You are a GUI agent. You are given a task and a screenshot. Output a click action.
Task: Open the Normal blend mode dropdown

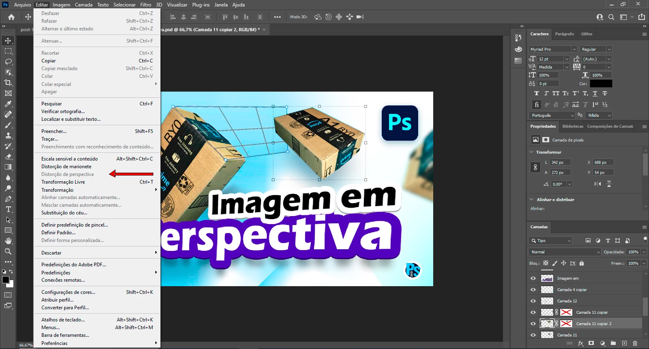[565, 252]
